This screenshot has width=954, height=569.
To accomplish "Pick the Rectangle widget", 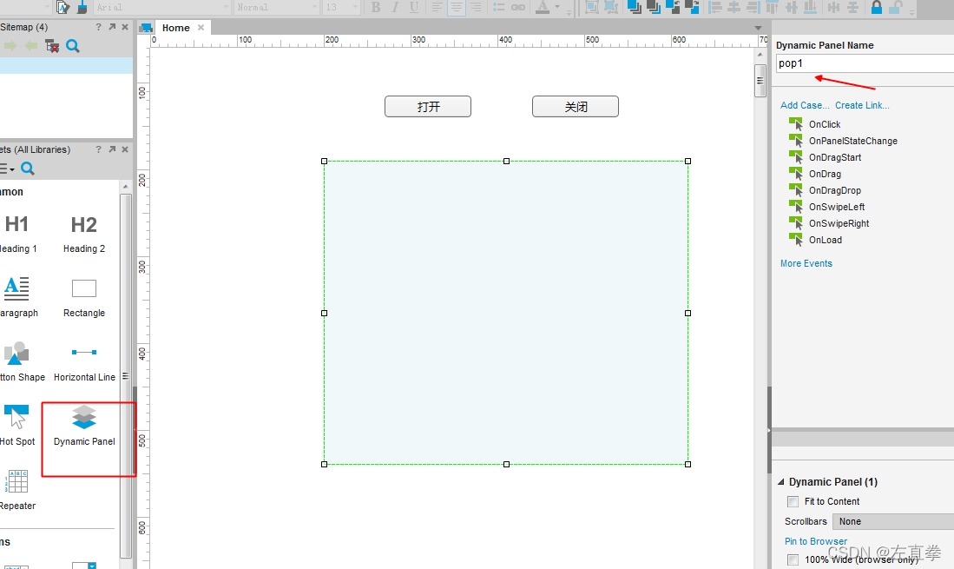I will point(84,297).
